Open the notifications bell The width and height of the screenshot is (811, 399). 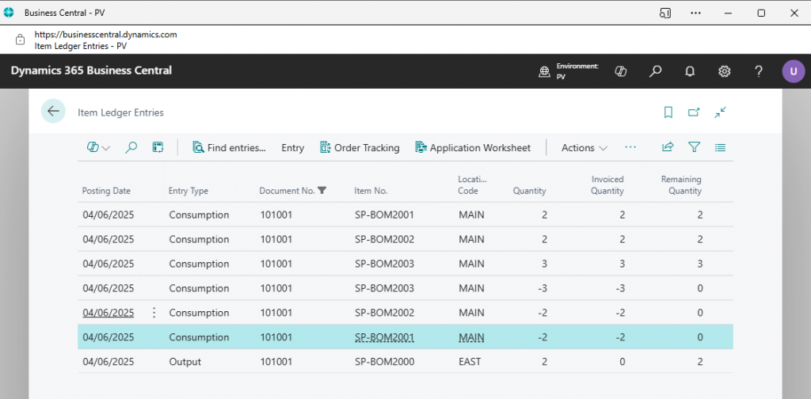[x=690, y=71]
